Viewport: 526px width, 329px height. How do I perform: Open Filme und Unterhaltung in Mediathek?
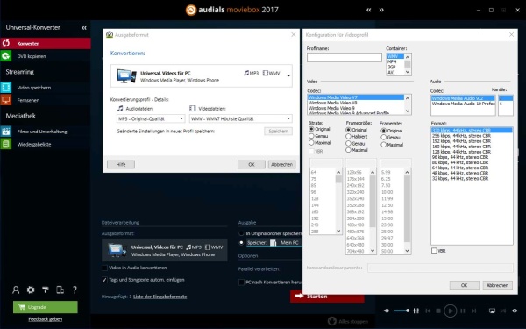pyautogui.click(x=46, y=132)
